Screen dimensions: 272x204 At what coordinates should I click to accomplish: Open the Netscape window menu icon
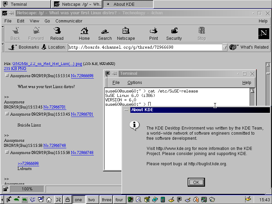point(5,13)
